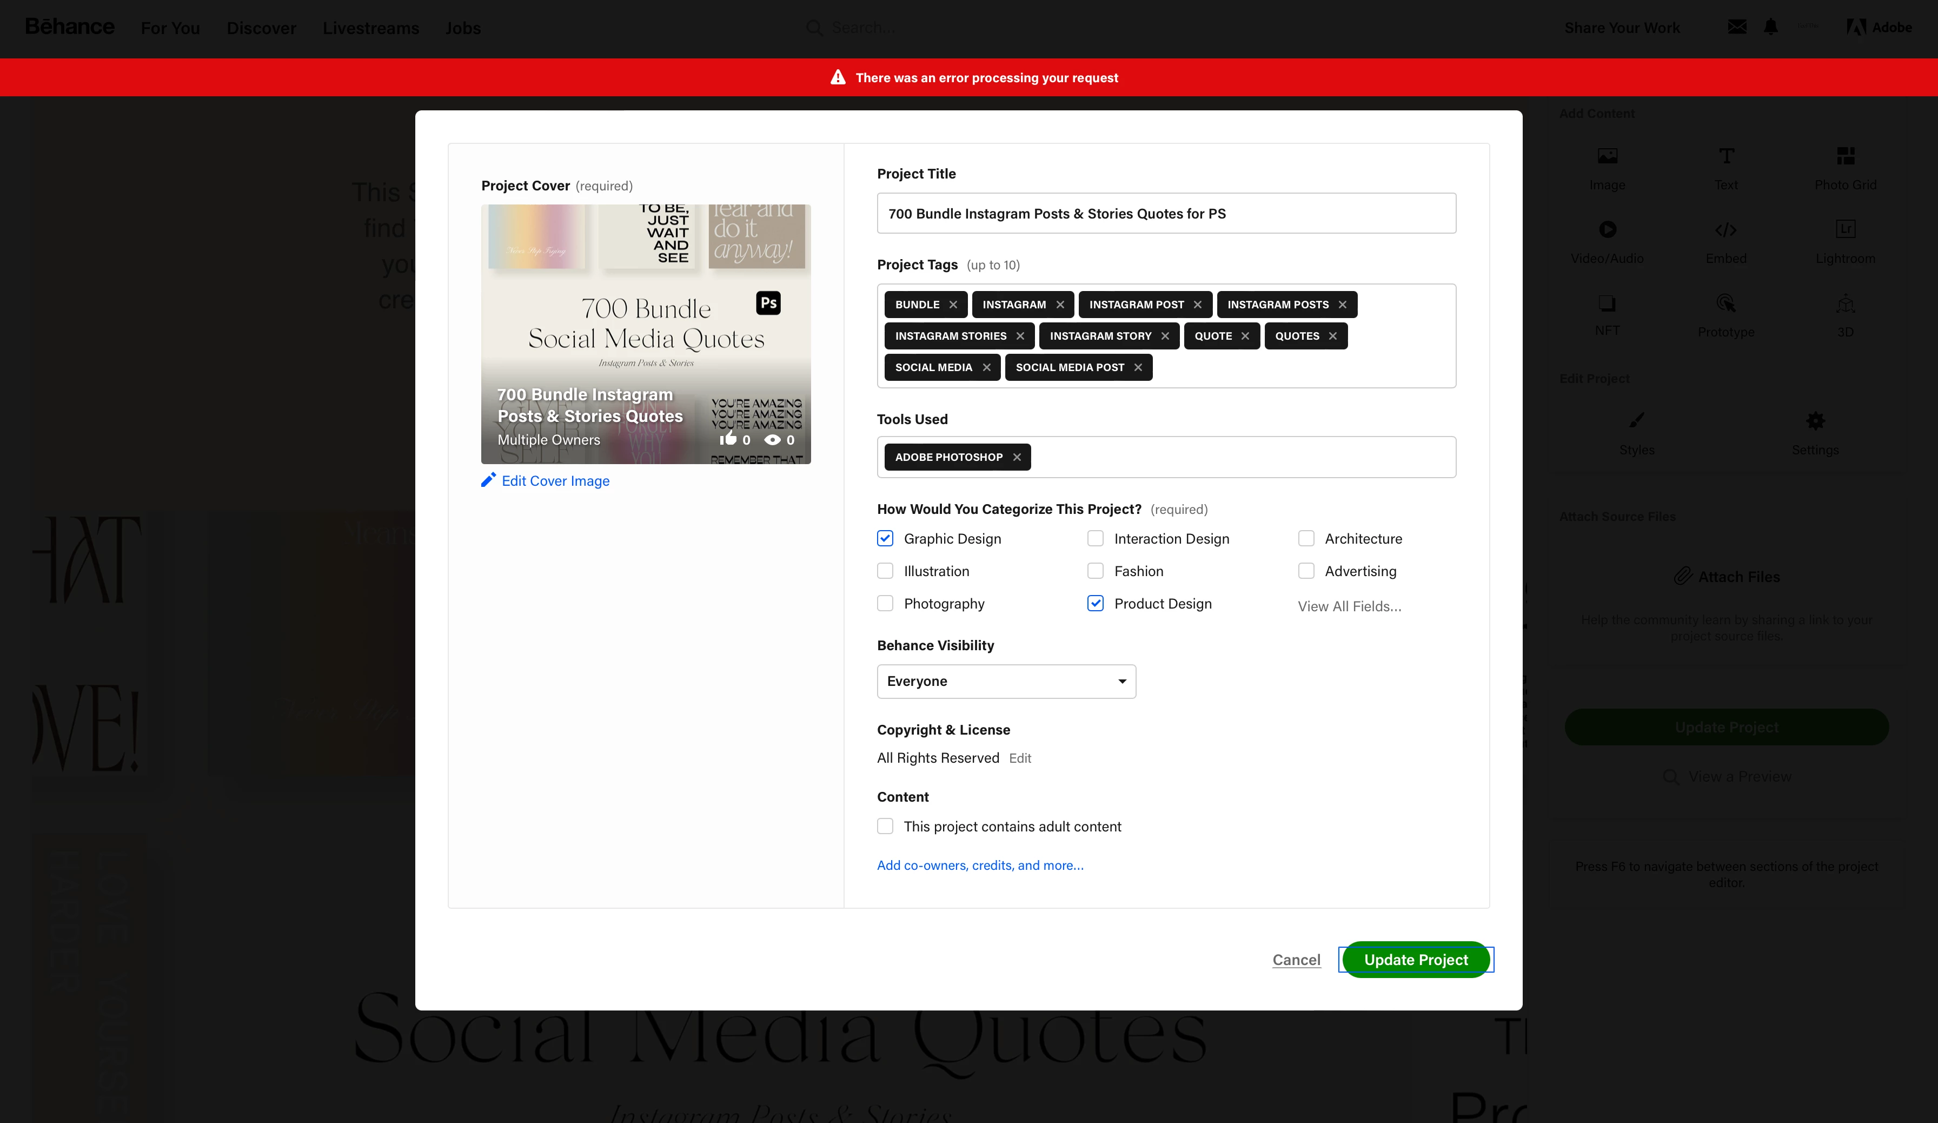The image size is (1938, 1123).
Task: Delete the QUOTES tag using its X
Action: point(1332,336)
